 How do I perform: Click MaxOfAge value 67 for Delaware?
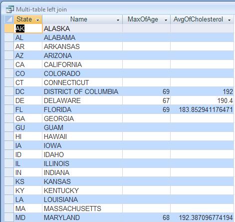(147, 100)
